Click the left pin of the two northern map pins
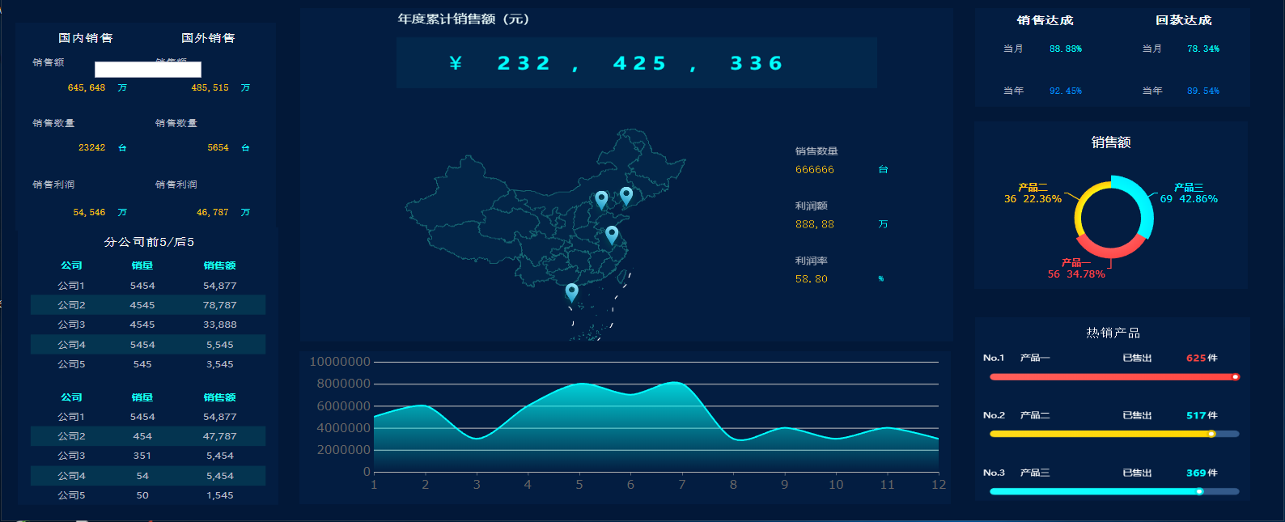The height and width of the screenshot is (522, 1285). 601,200
